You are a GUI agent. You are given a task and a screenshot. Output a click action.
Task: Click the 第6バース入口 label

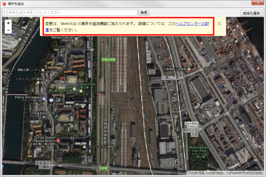pyautogui.click(x=190, y=132)
